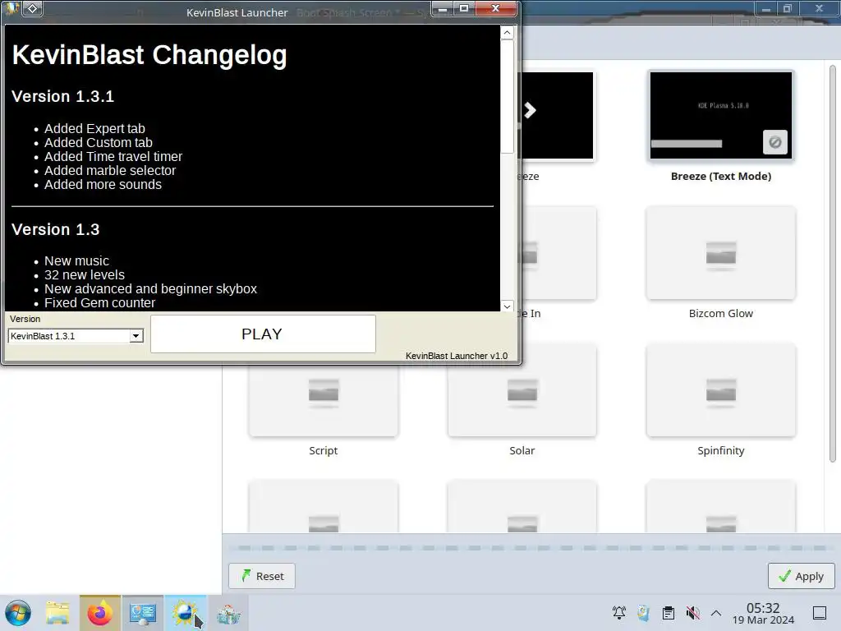This screenshot has height=631, width=841.
Task: Click the clock showing 05:32
Action: tap(763, 613)
